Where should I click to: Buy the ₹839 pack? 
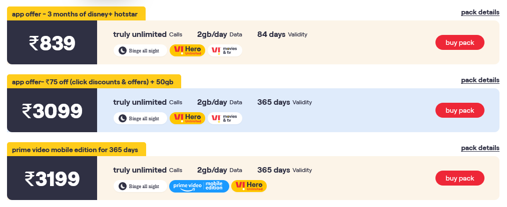pyautogui.click(x=459, y=42)
